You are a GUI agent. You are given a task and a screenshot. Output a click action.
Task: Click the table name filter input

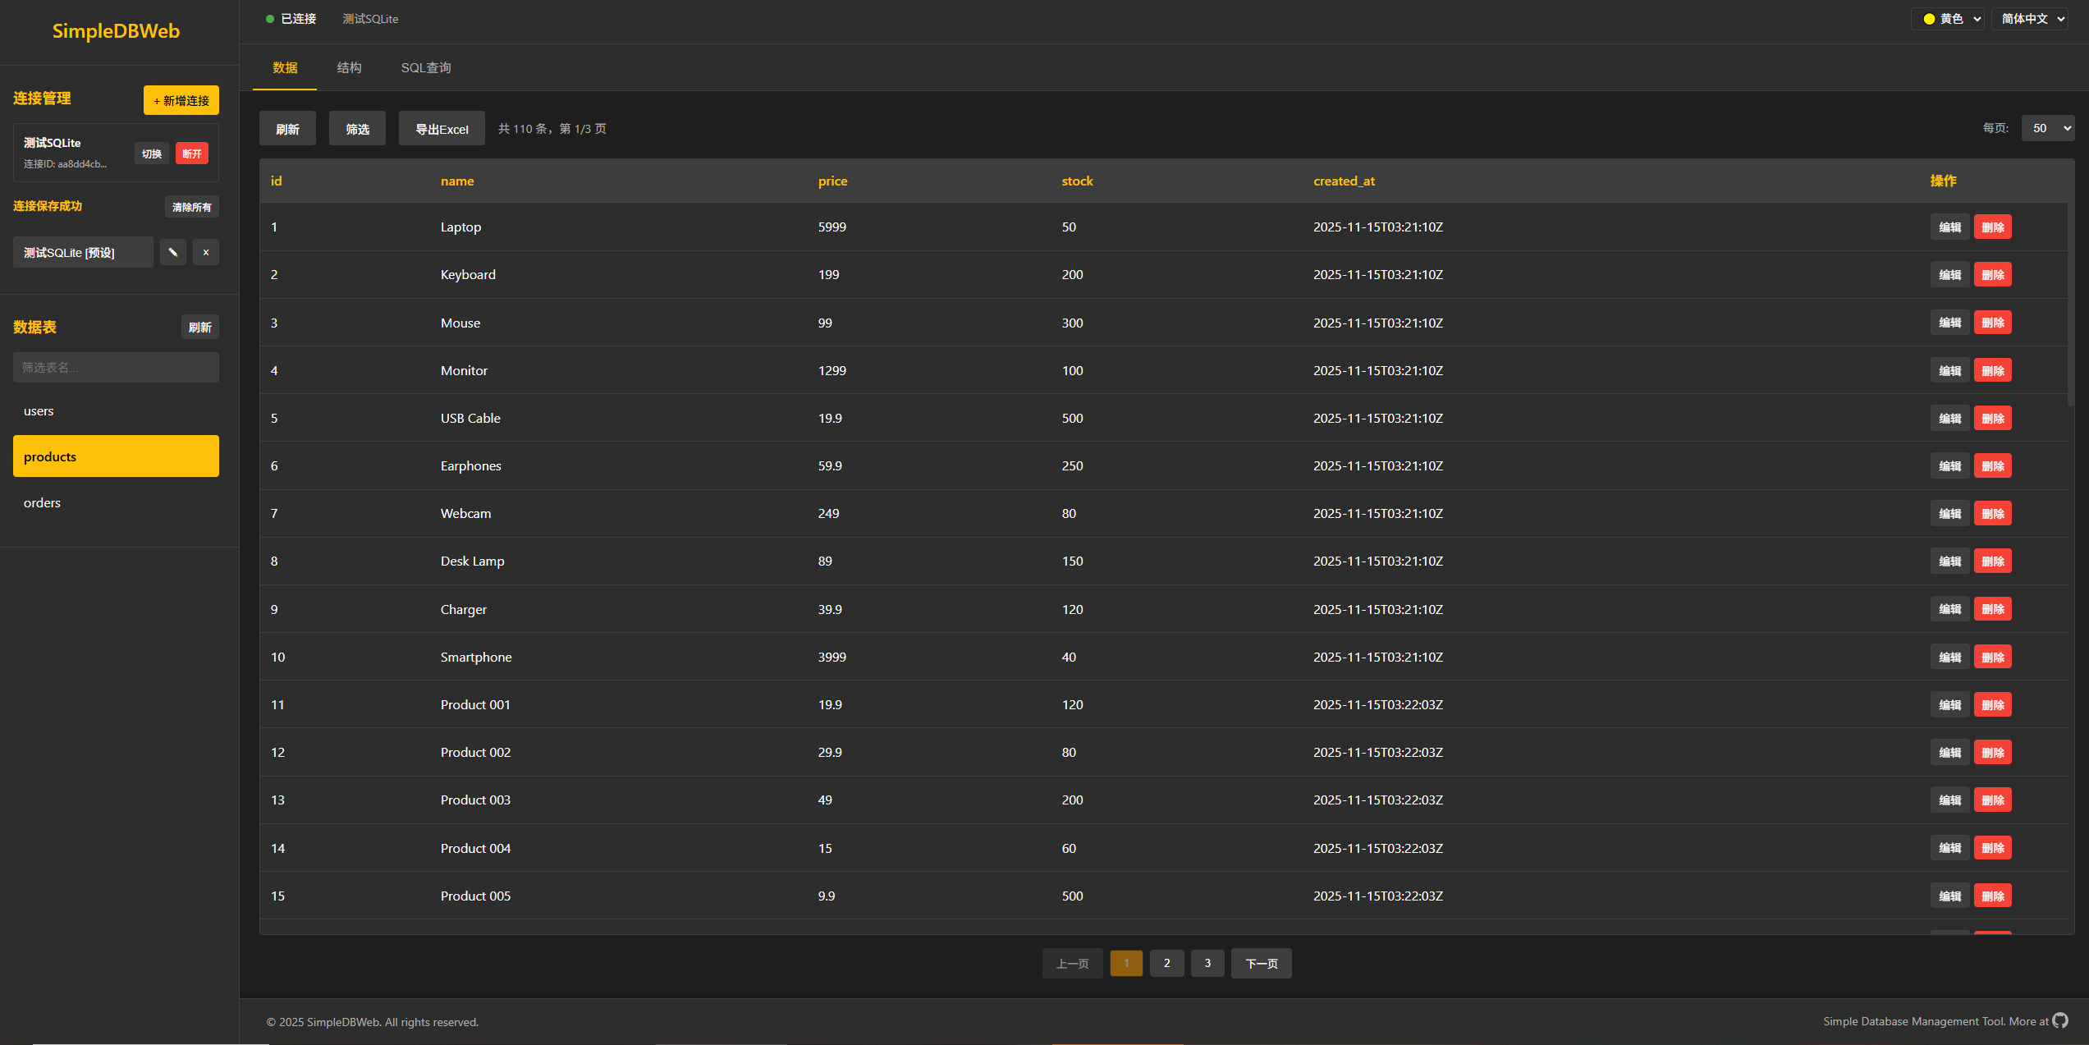click(116, 367)
